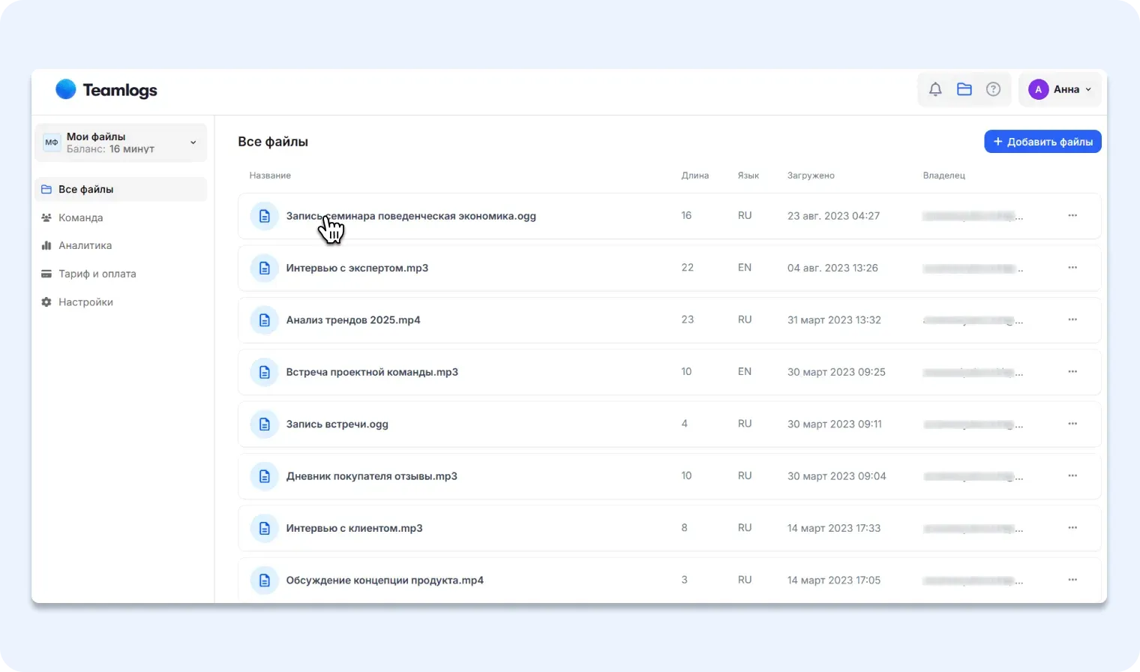Image resolution: width=1140 pixels, height=672 pixels.
Task: Click date 31 март 2023 13:32
Action: 834,319
